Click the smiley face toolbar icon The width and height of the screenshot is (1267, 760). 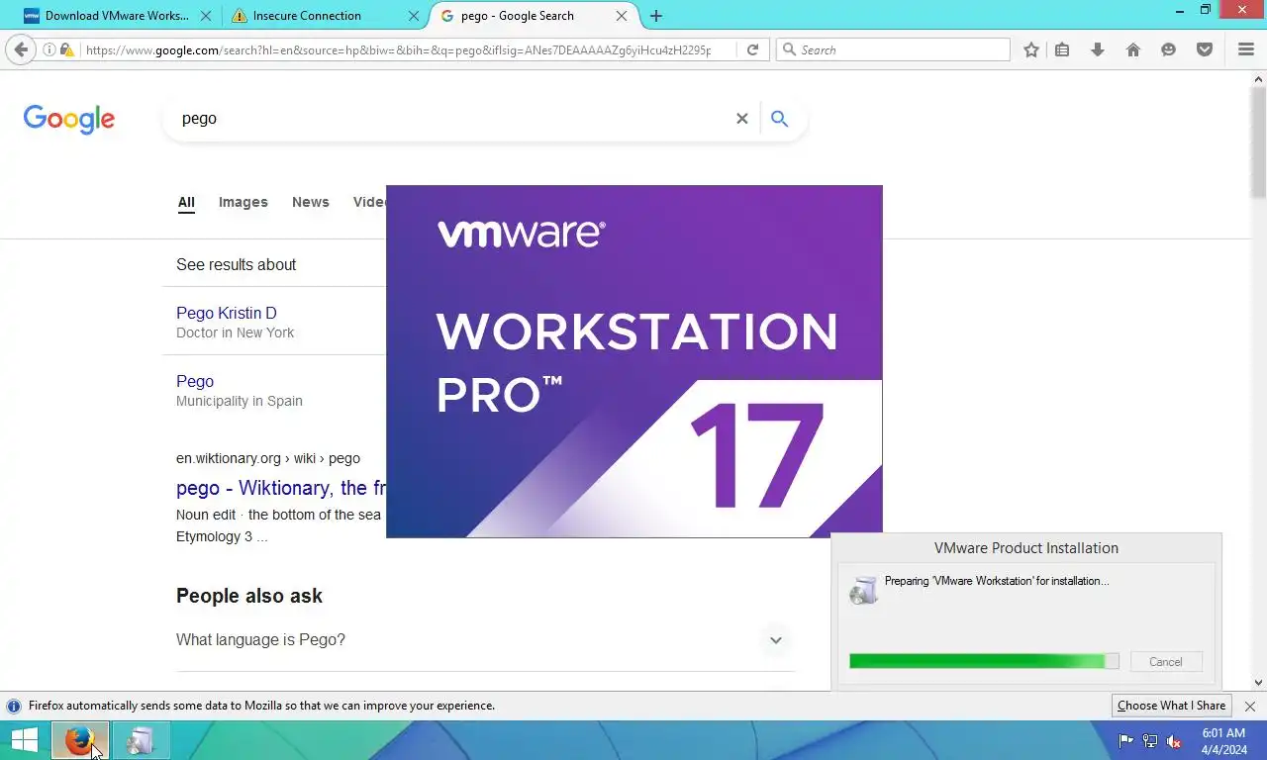click(1169, 49)
